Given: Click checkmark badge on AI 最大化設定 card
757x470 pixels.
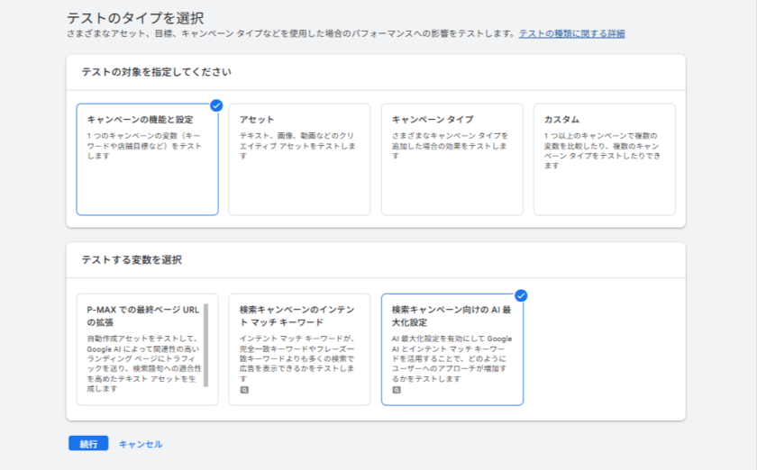Looking at the screenshot, I should click(521, 295).
